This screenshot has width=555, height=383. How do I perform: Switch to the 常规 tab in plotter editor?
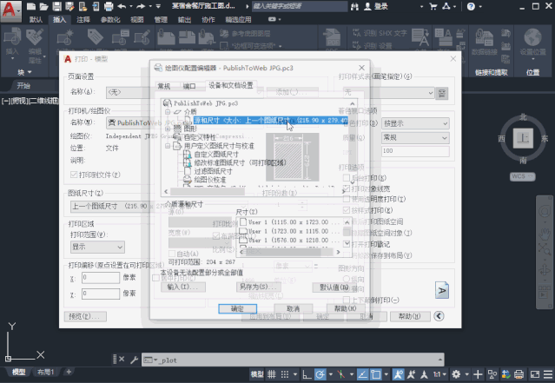pyautogui.click(x=164, y=86)
